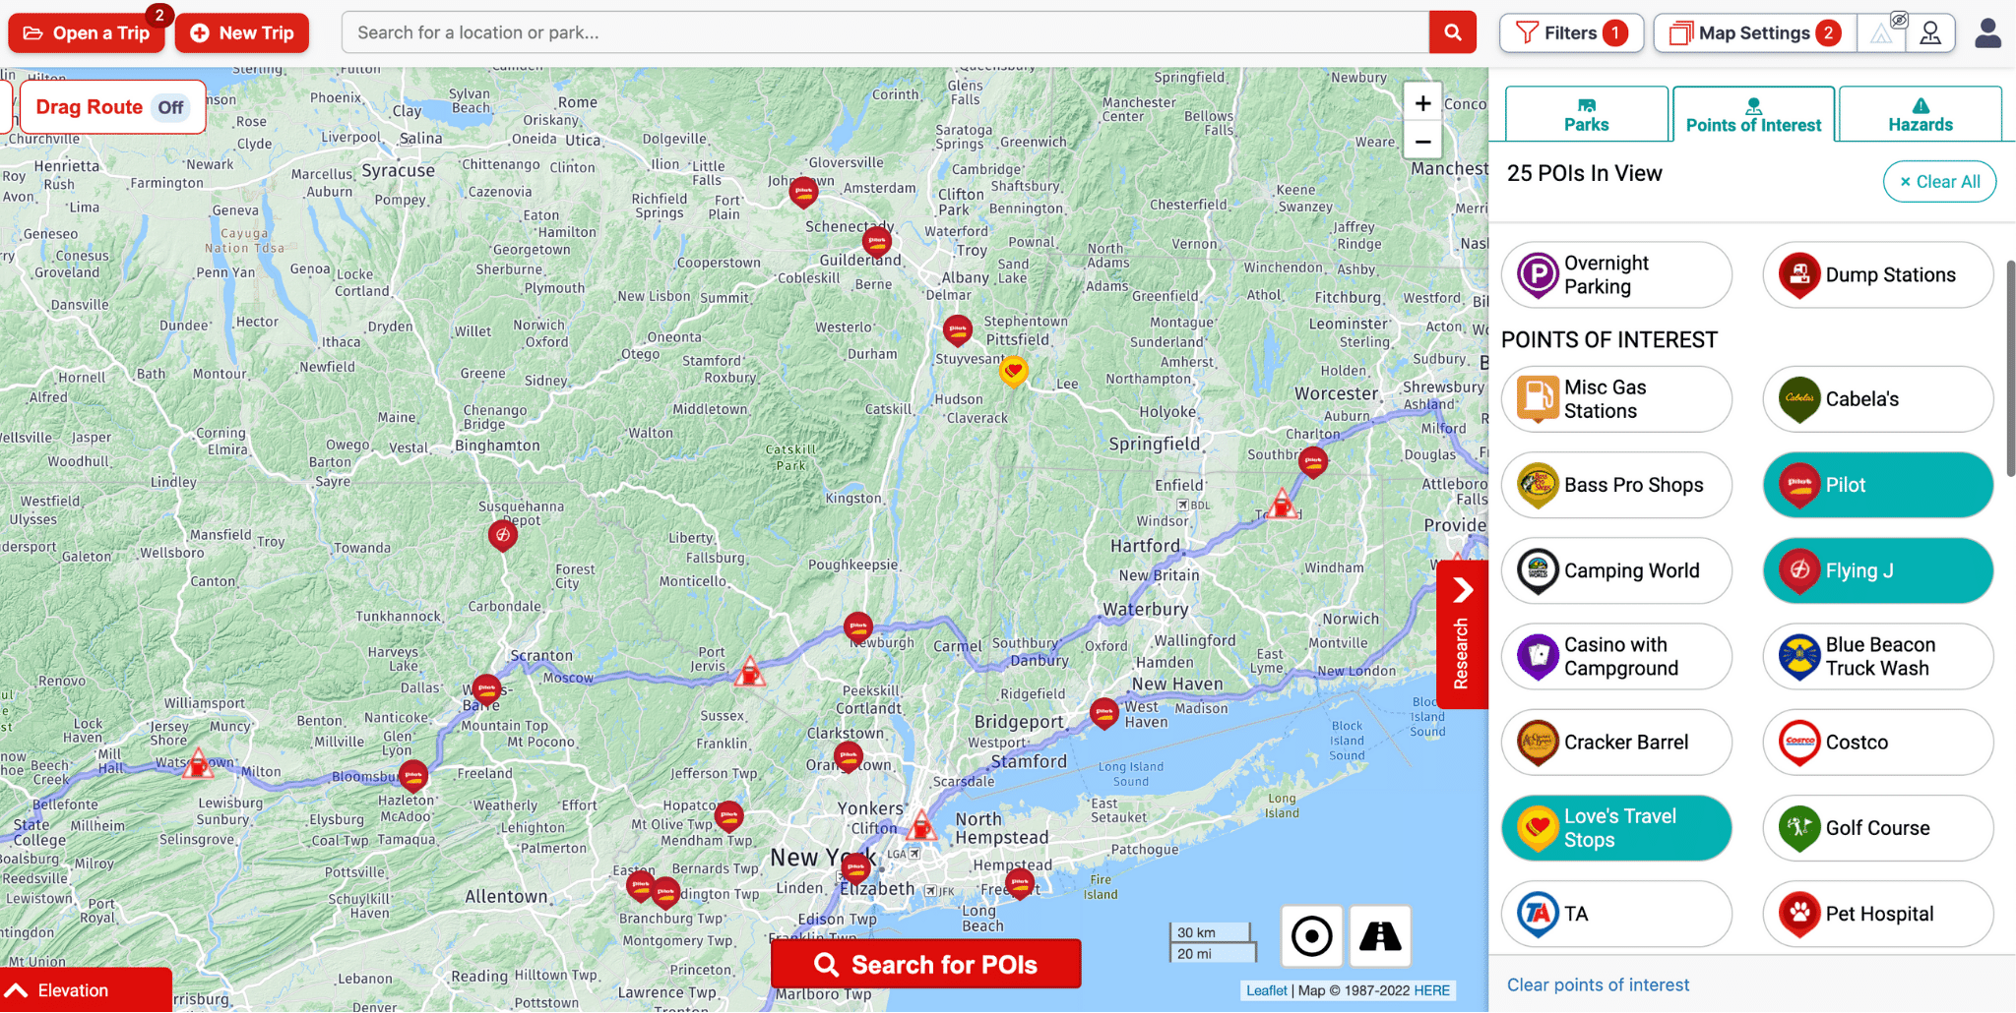Screen dimensions: 2016x1013
Task: Focus the location or park search field
Action: point(884,32)
